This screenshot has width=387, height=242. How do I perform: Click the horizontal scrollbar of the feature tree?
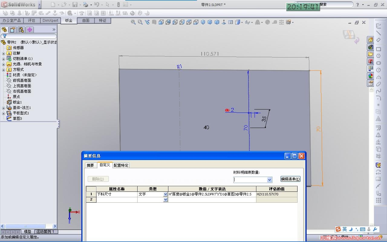[29, 226]
